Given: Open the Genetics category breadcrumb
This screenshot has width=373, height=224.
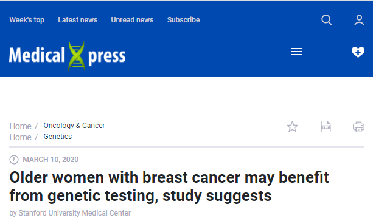Looking at the screenshot, I should 58,137.
